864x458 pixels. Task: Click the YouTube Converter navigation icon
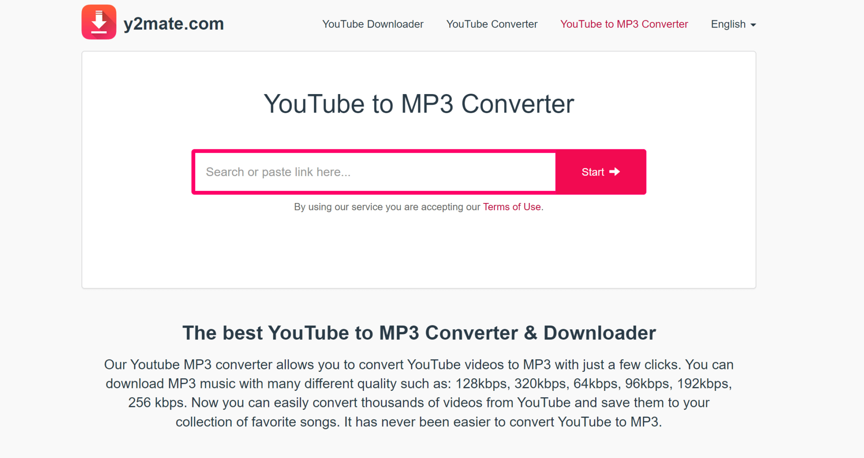[493, 24]
